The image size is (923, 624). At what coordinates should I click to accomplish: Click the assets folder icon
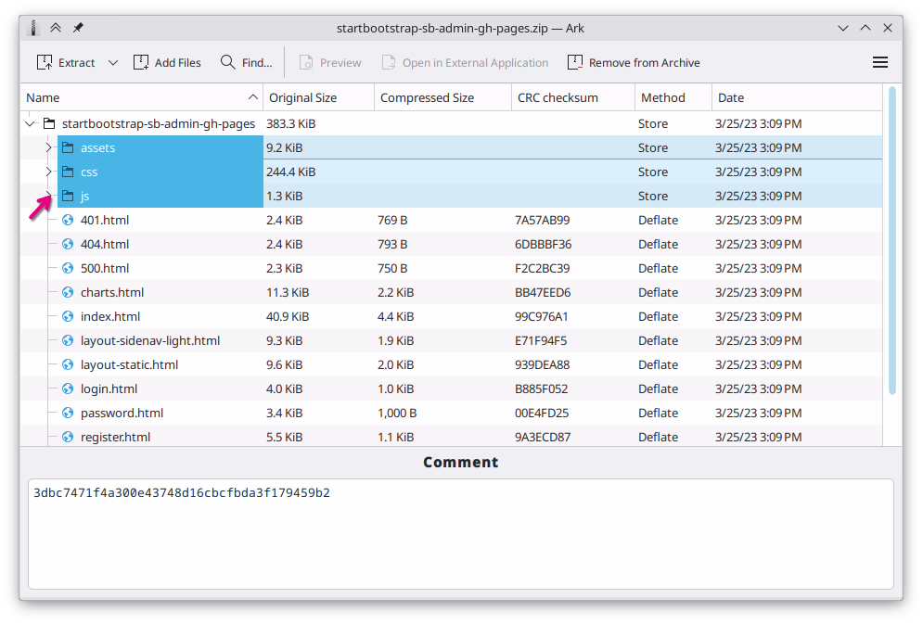pyautogui.click(x=69, y=147)
